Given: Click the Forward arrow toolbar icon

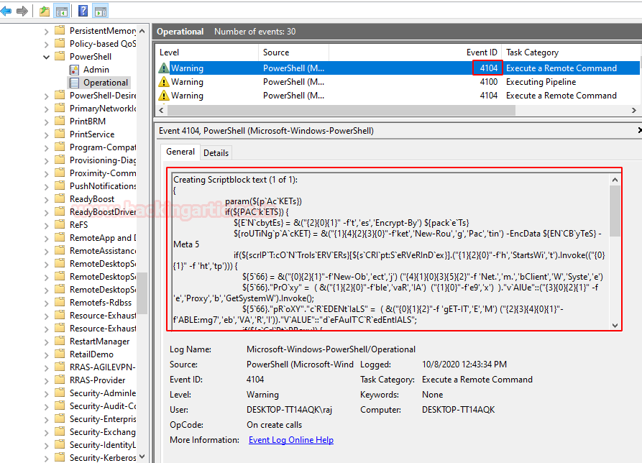Looking at the screenshot, I should pos(22,11).
